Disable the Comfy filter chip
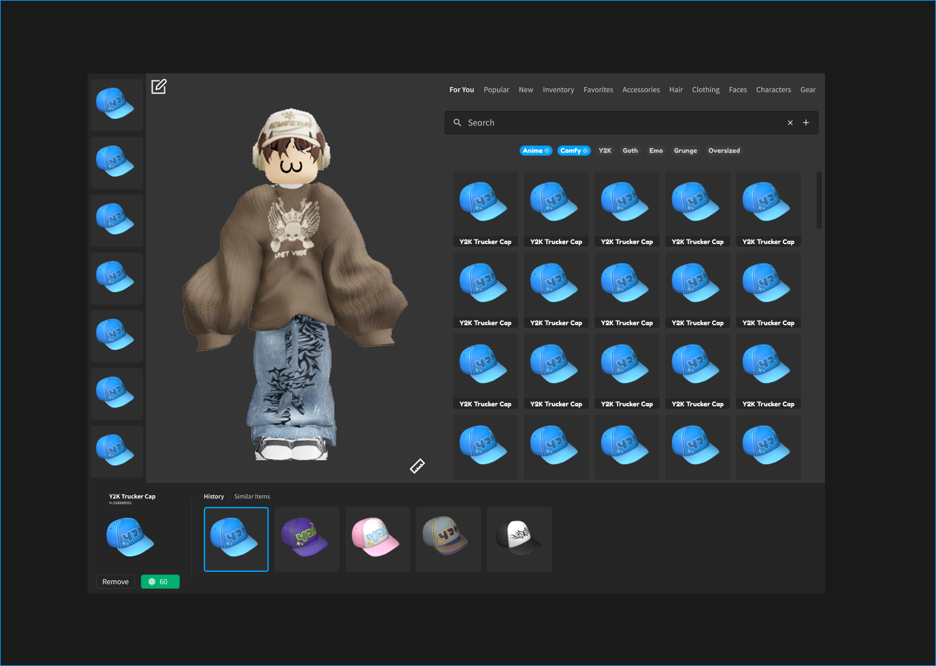This screenshot has width=936, height=666. click(574, 151)
